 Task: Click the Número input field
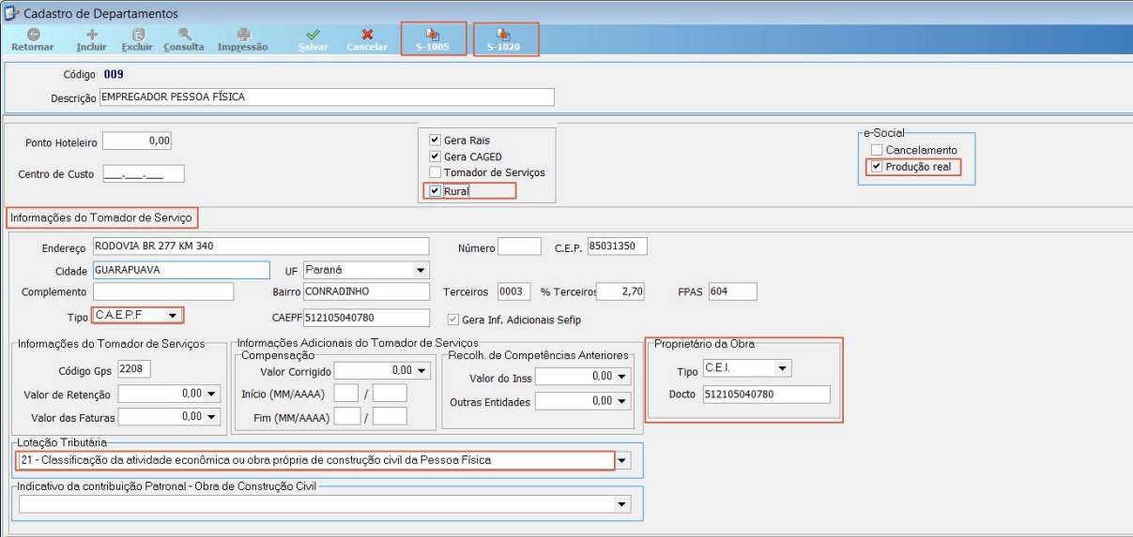519,247
